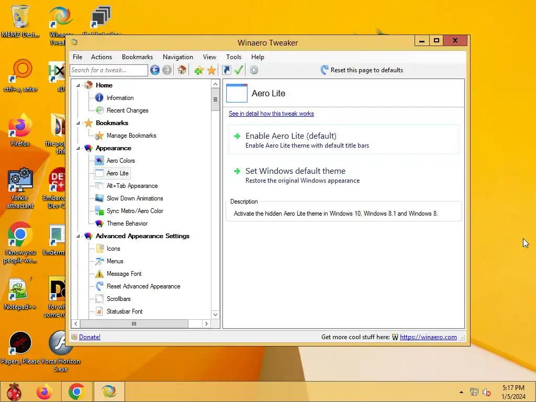Image resolution: width=536 pixels, height=402 pixels.
Task: Click tree horizontal scrollbar right arrow
Action: coord(206,323)
